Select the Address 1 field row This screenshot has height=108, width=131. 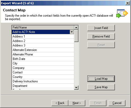43,36
